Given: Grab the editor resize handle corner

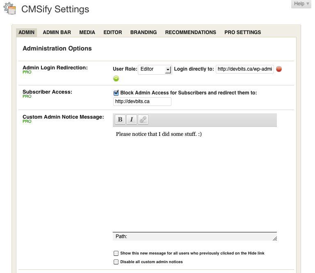Looking at the screenshot, I should click(x=275, y=239).
